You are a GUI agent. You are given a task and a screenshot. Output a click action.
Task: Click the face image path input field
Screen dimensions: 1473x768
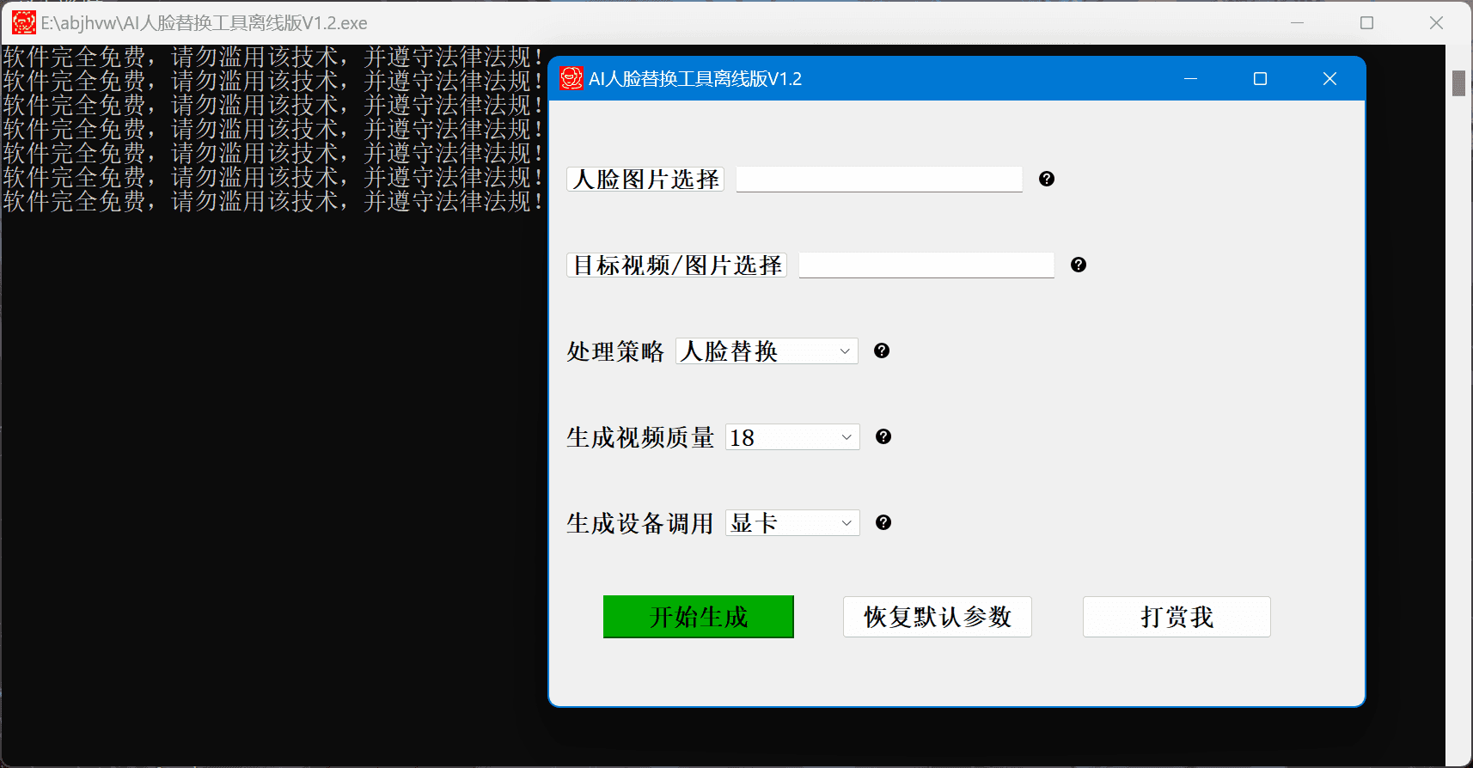[x=879, y=179]
